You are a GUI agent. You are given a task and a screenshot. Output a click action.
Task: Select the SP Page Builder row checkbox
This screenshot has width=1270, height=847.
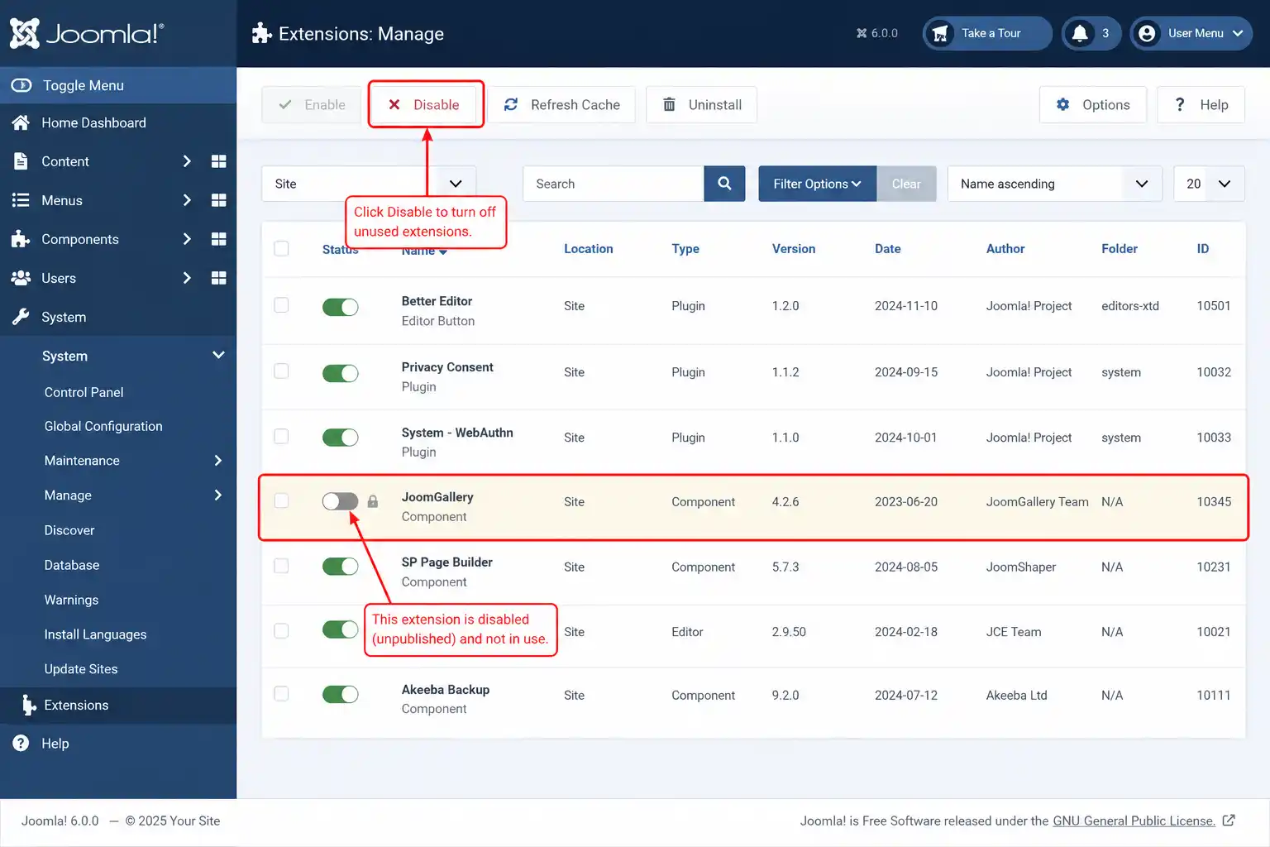(x=281, y=566)
